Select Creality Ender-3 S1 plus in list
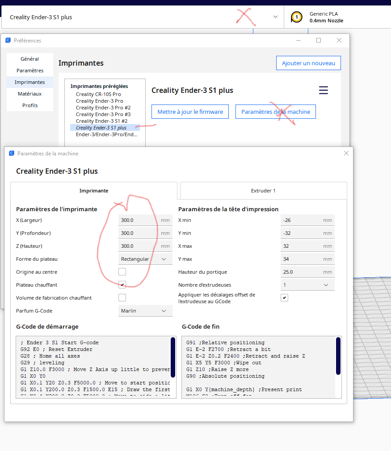Viewport: 391px width, 451px height. (x=105, y=128)
